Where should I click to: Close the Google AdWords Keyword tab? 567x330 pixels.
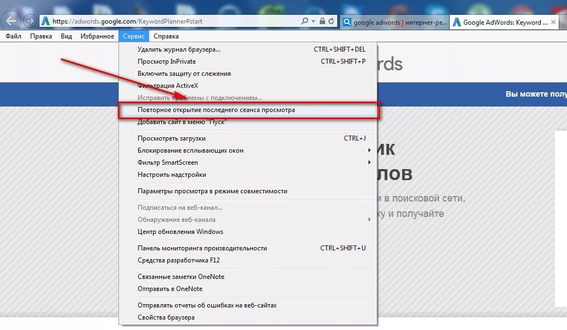[x=553, y=22]
